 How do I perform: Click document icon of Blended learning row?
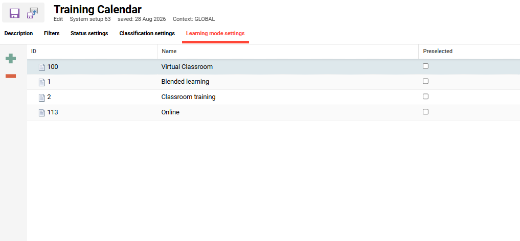point(42,82)
